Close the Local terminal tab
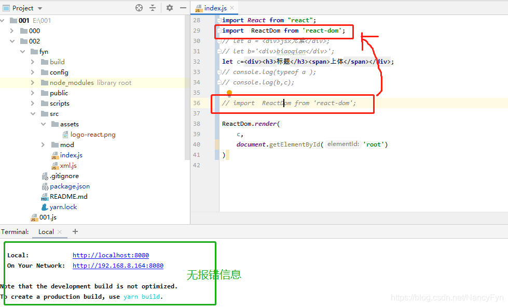This screenshot has width=508, height=307. 60,232
